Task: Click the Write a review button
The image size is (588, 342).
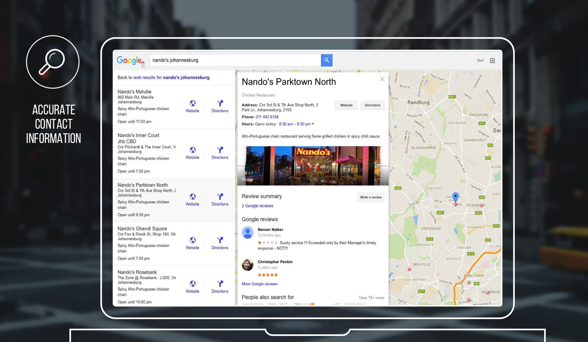Action: point(371,197)
